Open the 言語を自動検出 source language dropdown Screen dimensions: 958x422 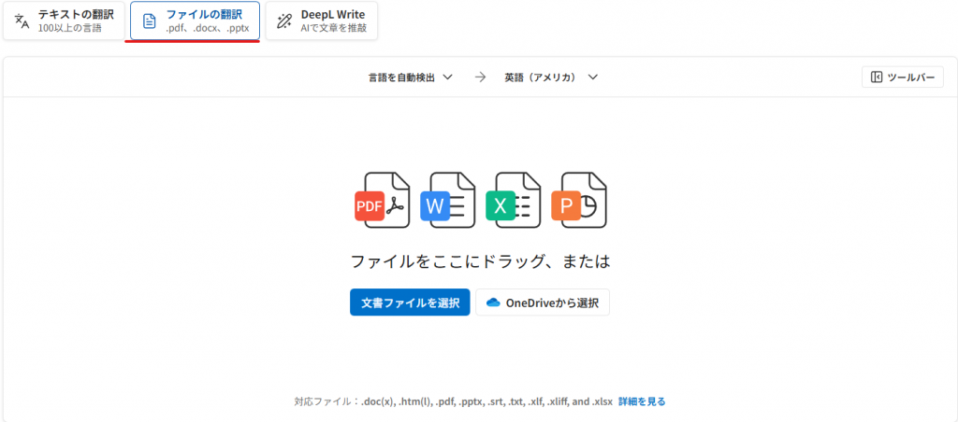410,77
